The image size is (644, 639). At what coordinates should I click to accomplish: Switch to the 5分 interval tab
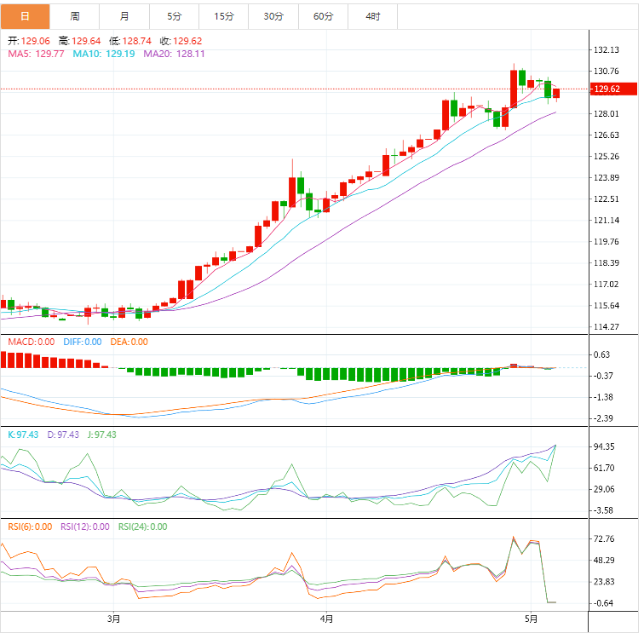coord(175,16)
